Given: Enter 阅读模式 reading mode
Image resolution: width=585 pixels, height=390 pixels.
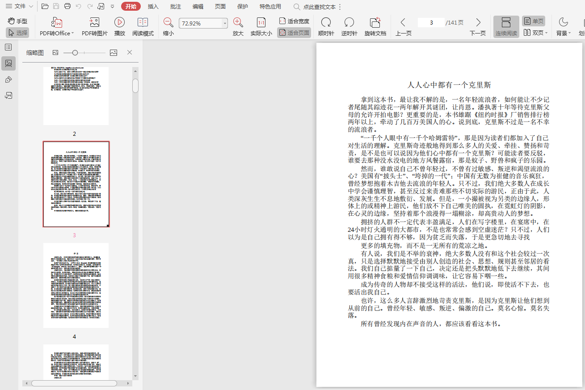Looking at the screenshot, I should (x=143, y=26).
